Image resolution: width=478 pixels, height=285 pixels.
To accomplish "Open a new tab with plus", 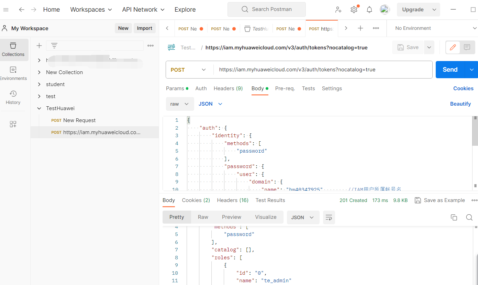I will pyautogui.click(x=360, y=28).
